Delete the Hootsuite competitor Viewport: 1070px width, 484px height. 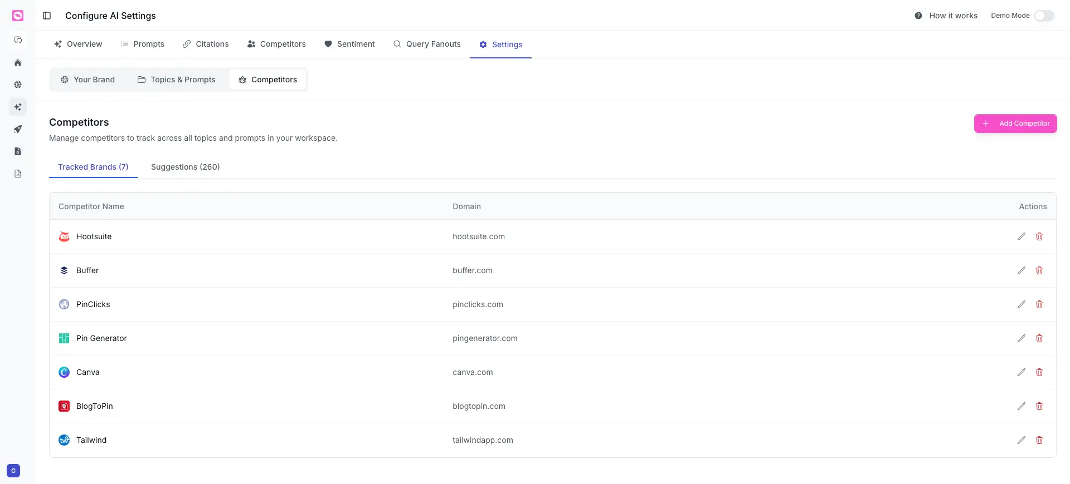[1039, 236]
